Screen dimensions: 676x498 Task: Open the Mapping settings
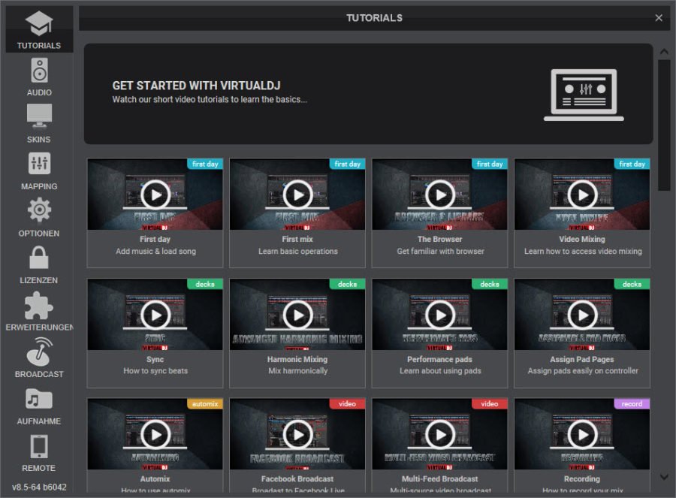(x=38, y=168)
